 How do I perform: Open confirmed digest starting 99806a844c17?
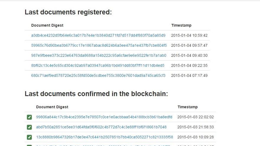[104, 117]
